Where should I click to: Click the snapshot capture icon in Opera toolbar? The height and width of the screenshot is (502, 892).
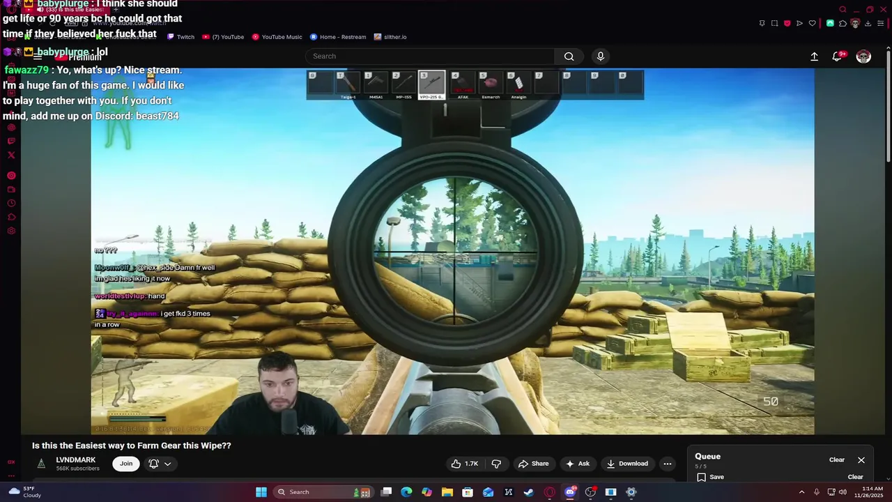pyautogui.click(x=774, y=23)
